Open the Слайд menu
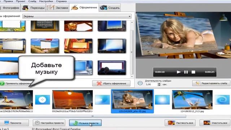Screen dimensions: 231x130 click(32, 1)
